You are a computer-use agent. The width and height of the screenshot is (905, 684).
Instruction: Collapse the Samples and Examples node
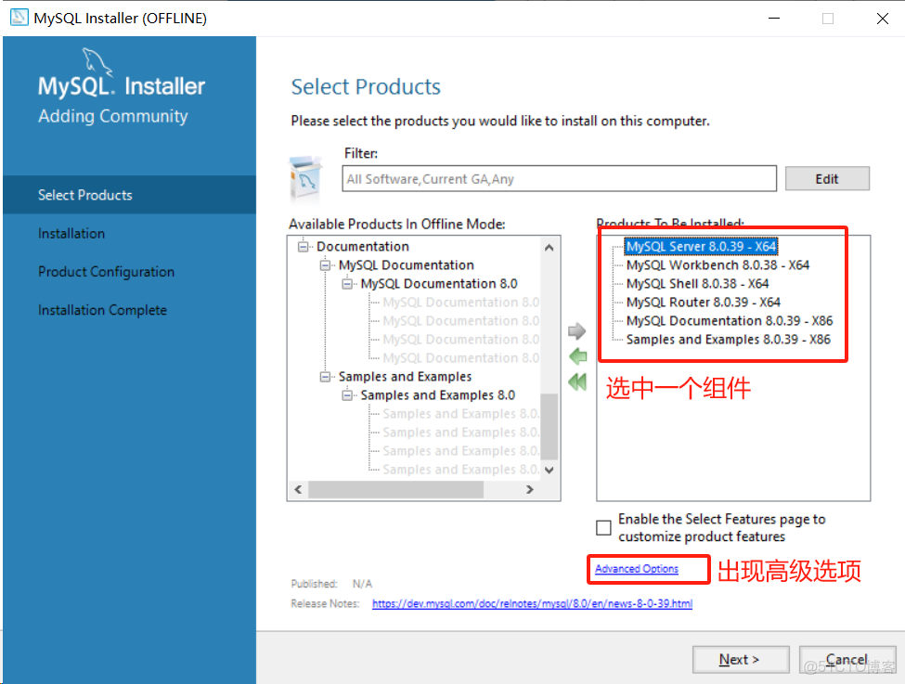point(325,377)
